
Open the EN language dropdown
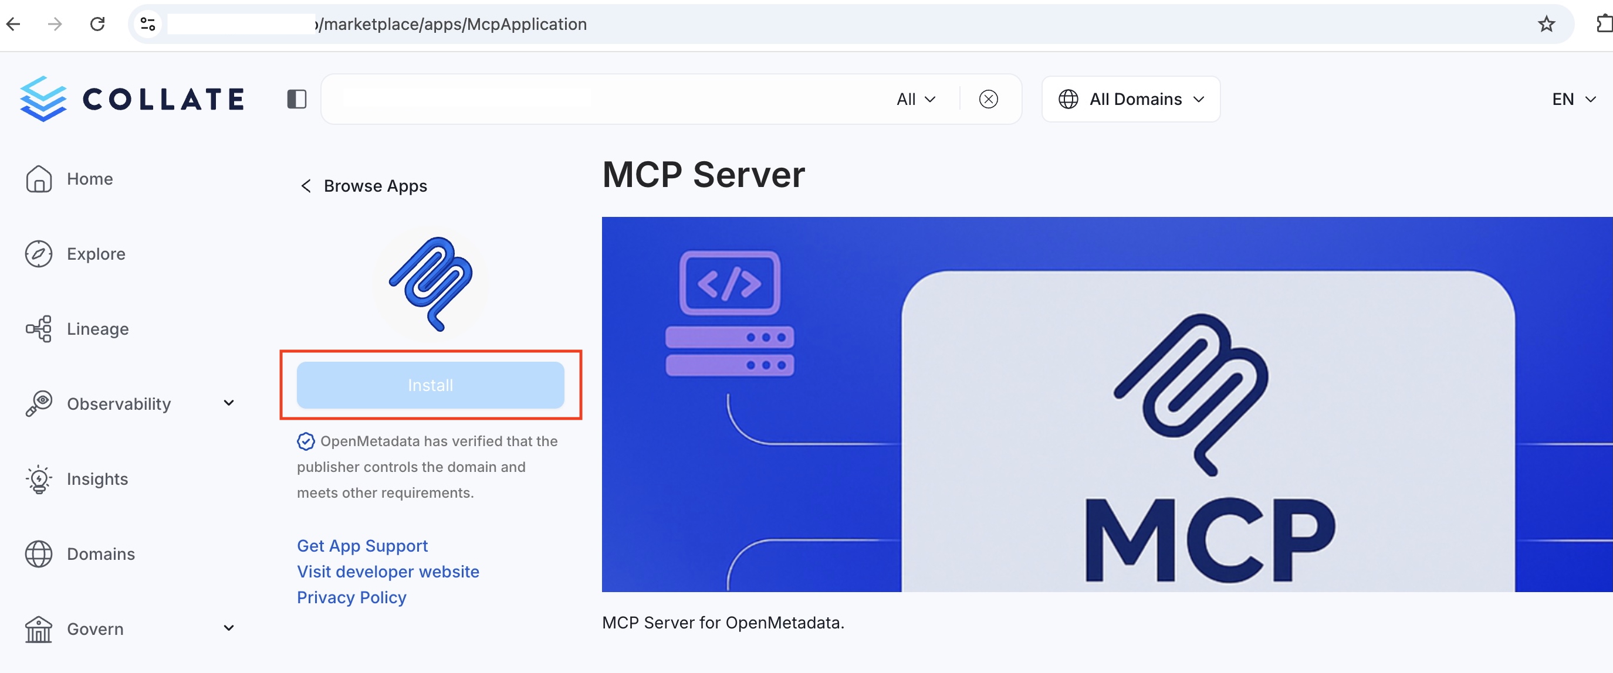tap(1573, 99)
